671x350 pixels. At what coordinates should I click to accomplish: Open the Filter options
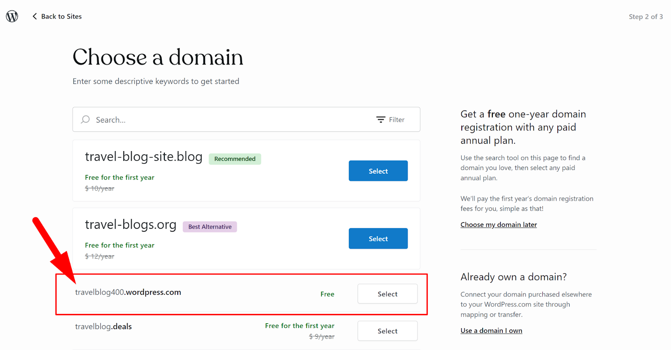click(x=390, y=120)
